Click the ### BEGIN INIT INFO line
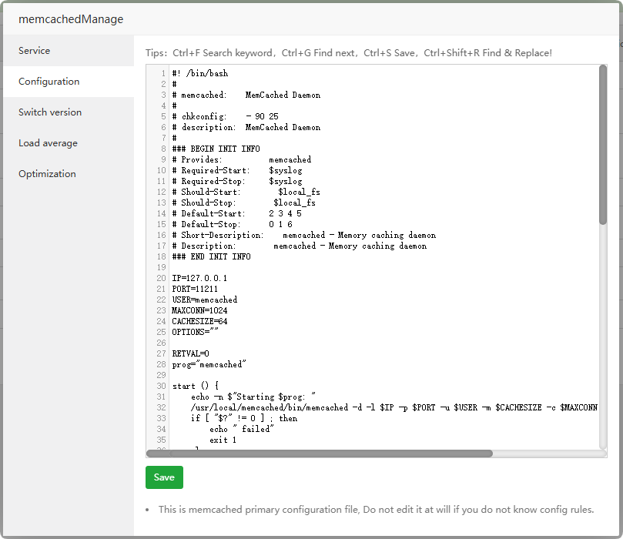Image resolution: width=623 pixels, height=539 pixels. 216,149
